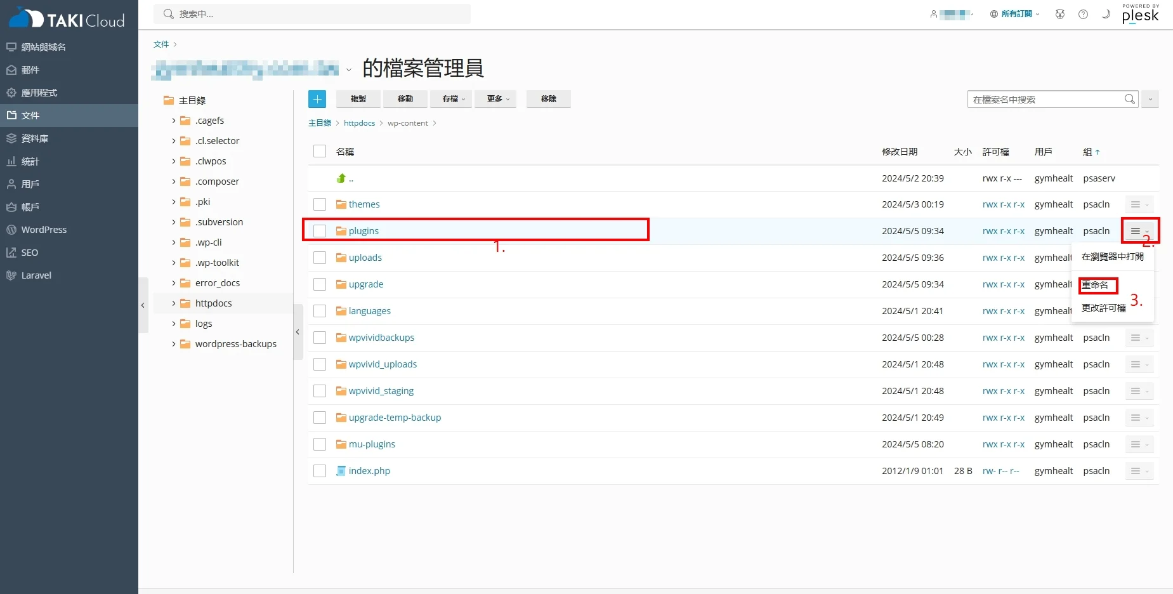Expand the .cagefs tree folder
Viewport: 1173px width, 594px height.
[174, 121]
